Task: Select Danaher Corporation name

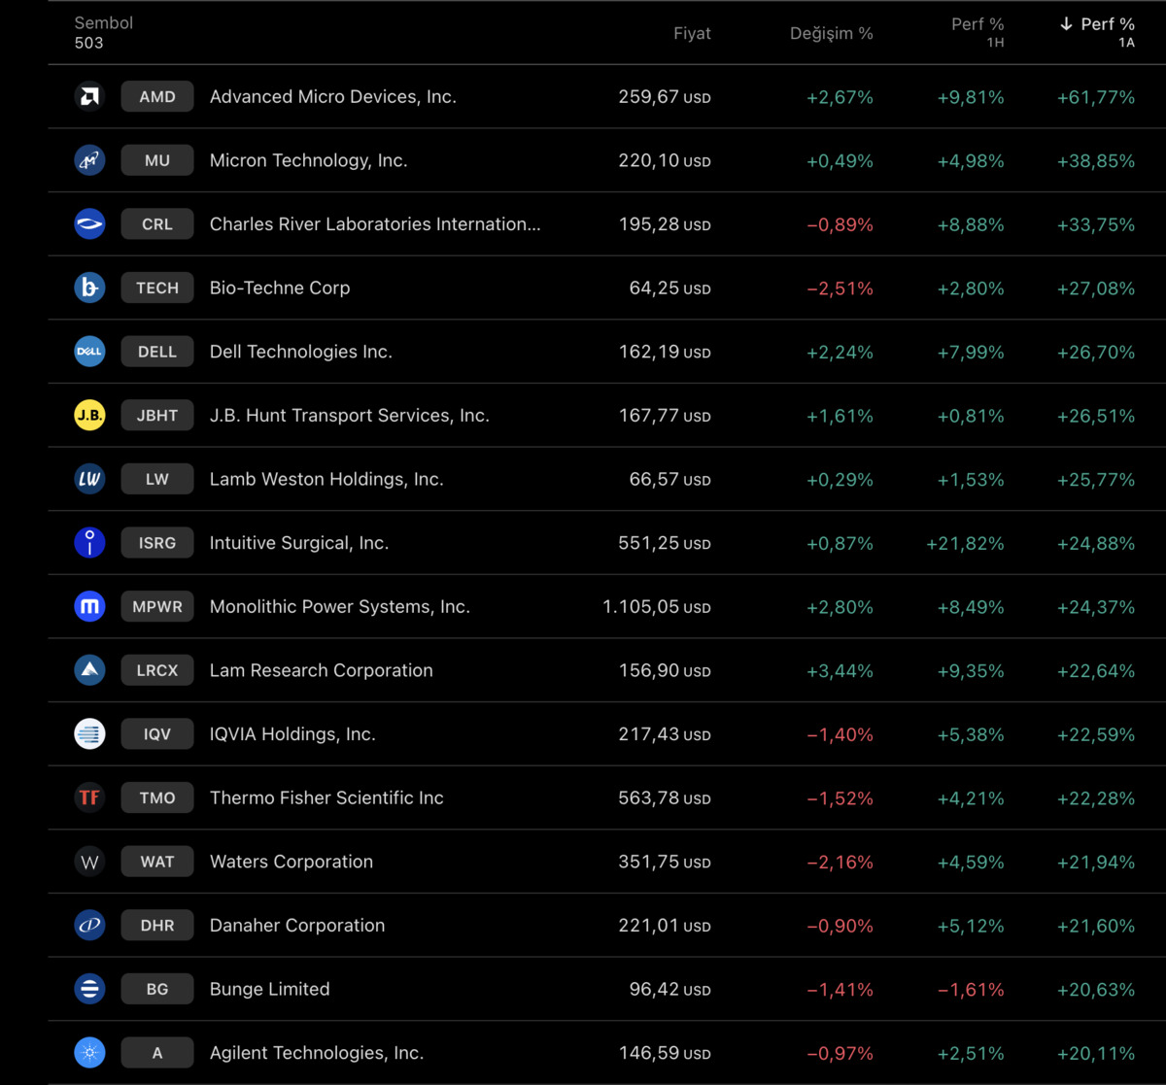Action: point(297,925)
